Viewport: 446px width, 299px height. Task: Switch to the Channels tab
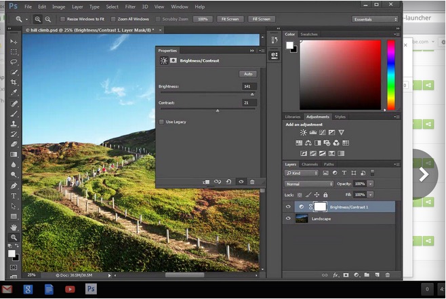(x=309, y=164)
